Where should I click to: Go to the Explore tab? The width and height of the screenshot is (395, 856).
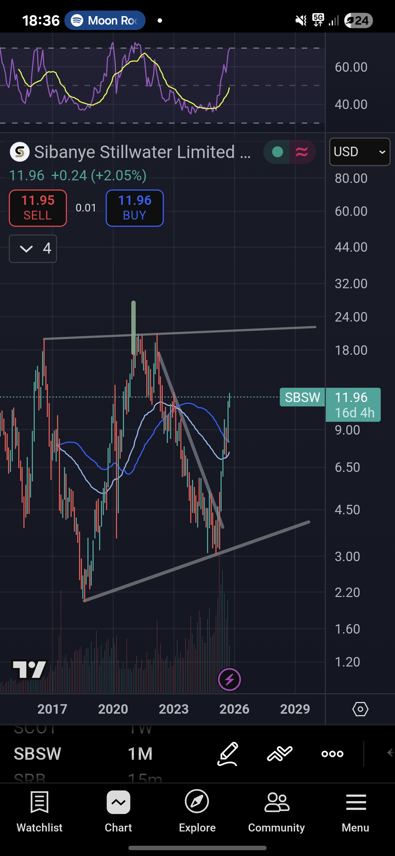197,812
